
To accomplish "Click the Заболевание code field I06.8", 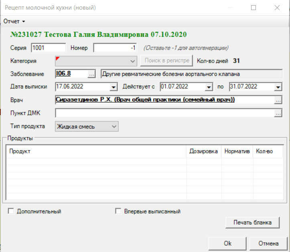I will [x=71, y=74].
